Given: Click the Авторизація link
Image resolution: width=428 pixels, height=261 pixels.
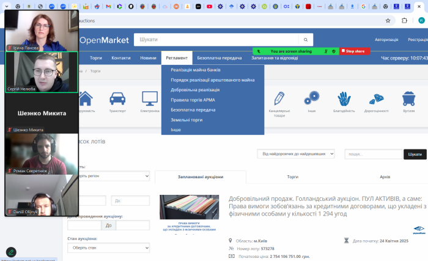Looking at the screenshot, I should (386, 40).
